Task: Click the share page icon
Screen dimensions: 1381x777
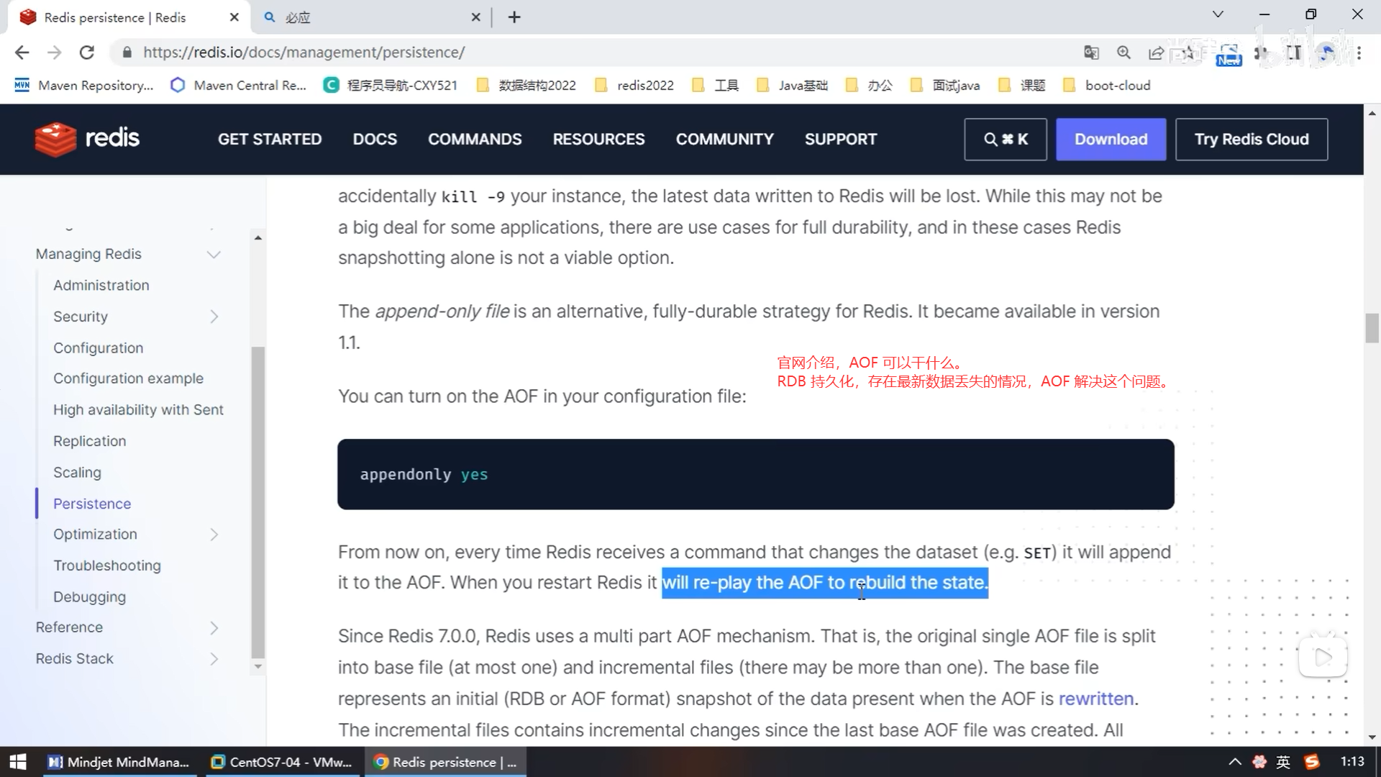Action: pyautogui.click(x=1156, y=53)
